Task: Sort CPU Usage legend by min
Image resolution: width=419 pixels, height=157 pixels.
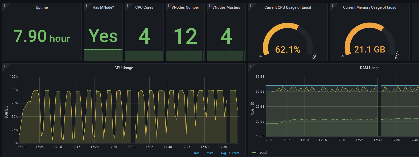Action: click(x=197, y=153)
